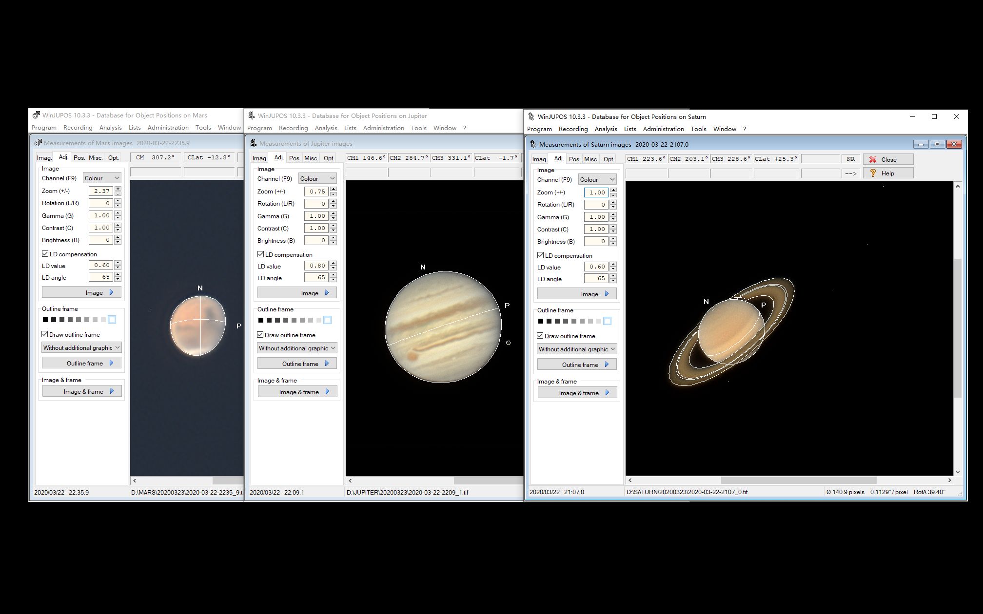This screenshot has height=614, width=983.
Task: Open Analysis menu in Saturn window
Action: (x=606, y=129)
